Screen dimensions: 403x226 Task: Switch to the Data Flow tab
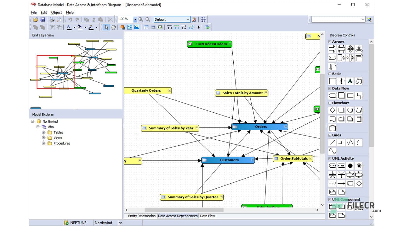tap(207, 216)
